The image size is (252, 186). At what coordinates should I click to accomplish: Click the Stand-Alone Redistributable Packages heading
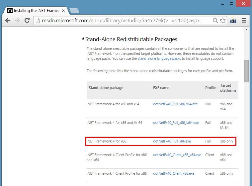pyautogui.click(x=131, y=39)
